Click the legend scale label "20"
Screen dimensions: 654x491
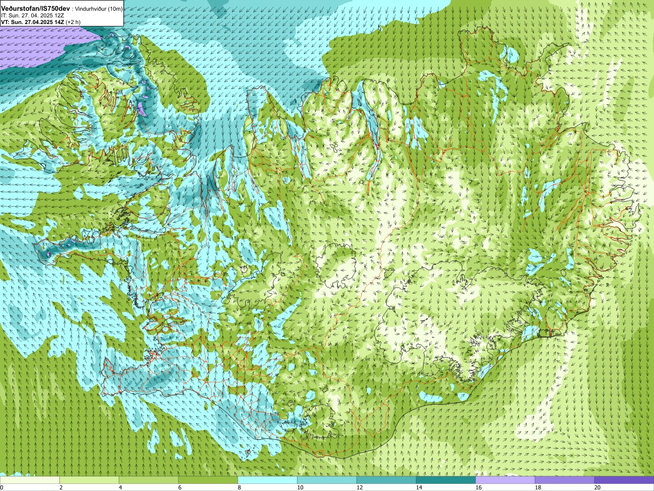click(x=597, y=487)
